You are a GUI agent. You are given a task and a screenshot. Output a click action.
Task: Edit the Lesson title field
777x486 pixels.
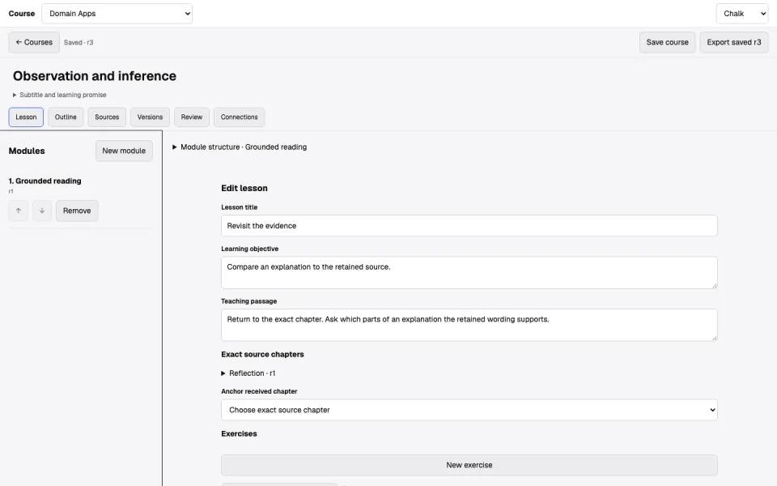[x=469, y=226]
